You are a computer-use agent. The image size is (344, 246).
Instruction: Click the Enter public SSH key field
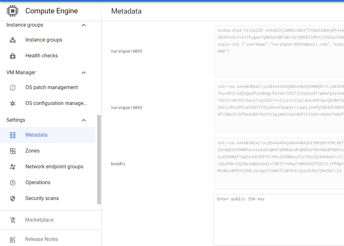(279, 220)
